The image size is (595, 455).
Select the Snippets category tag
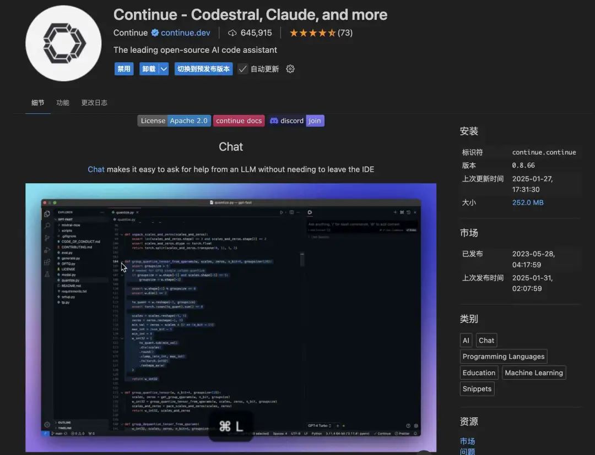point(477,388)
